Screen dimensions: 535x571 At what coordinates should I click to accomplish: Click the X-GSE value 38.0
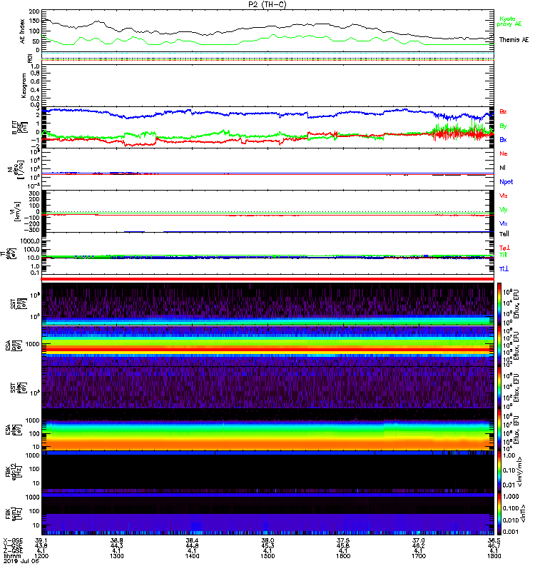(267, 541)
